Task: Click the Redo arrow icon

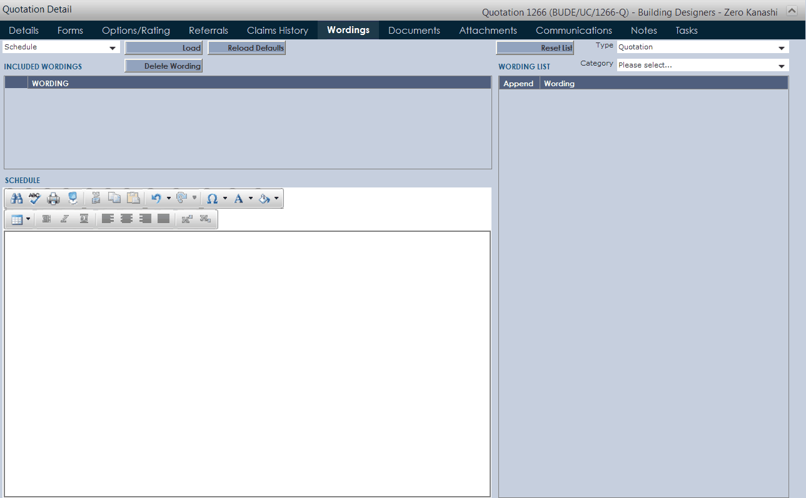Action: pyautogui.click(x=182, y=199)
